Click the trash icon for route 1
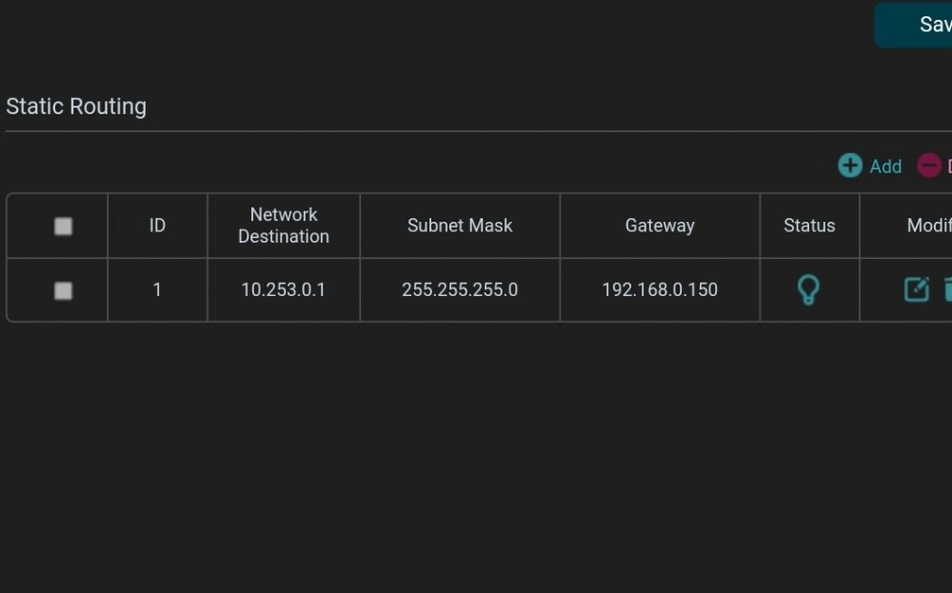Image resolution: width=952 pixels, height=593 pixels. click(x=948, y=289)
